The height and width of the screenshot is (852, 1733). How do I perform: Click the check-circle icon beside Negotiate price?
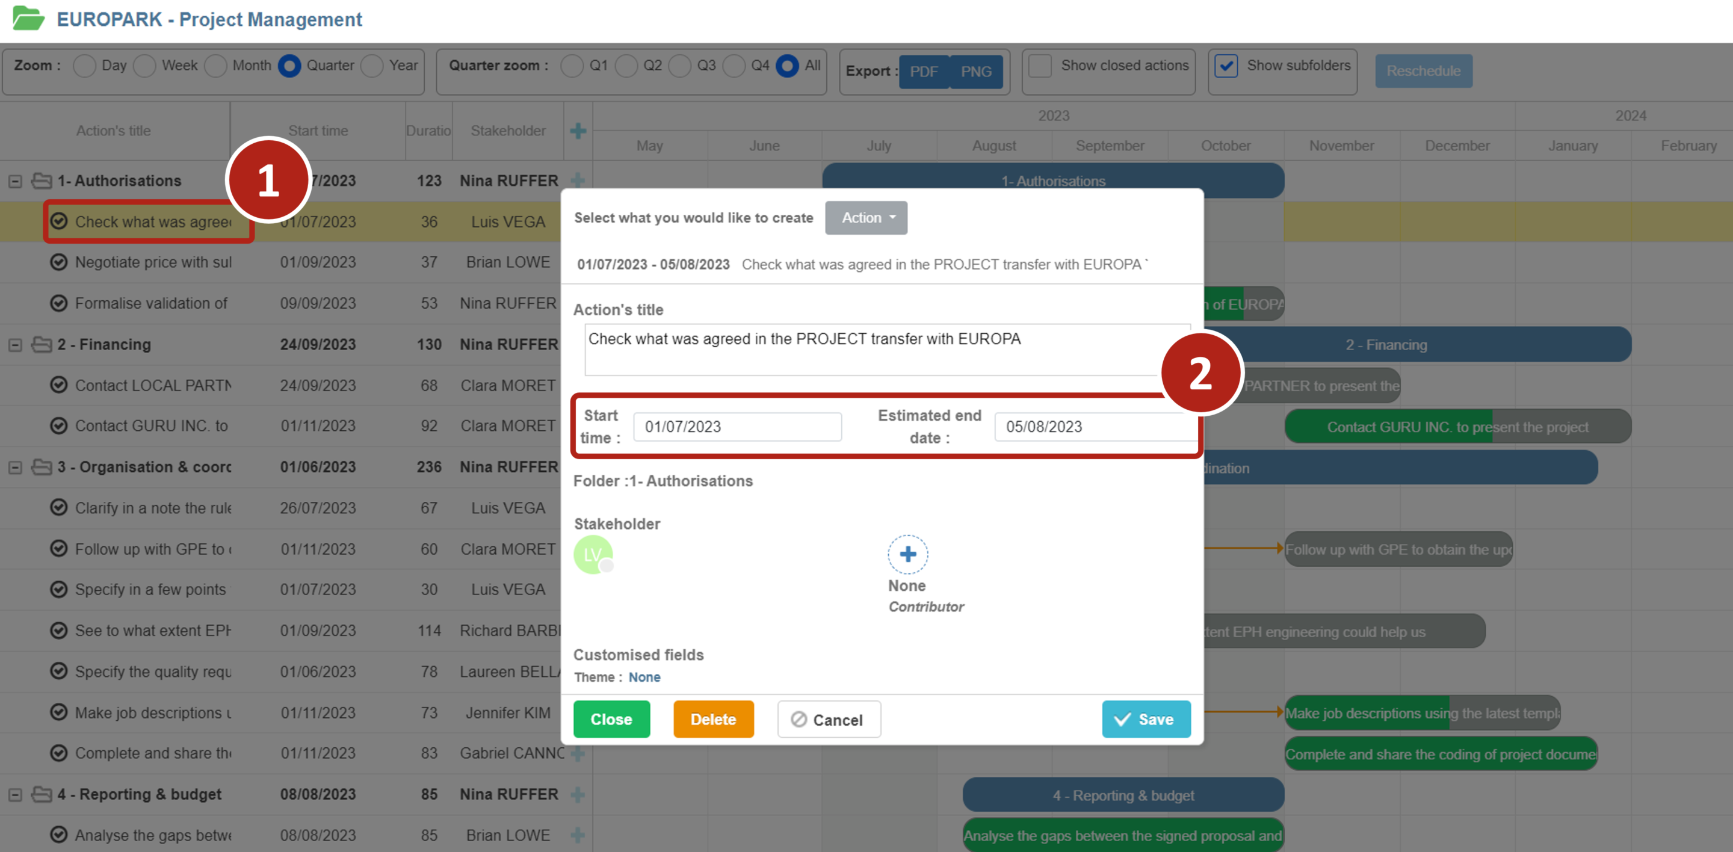(x=59, y=262)
